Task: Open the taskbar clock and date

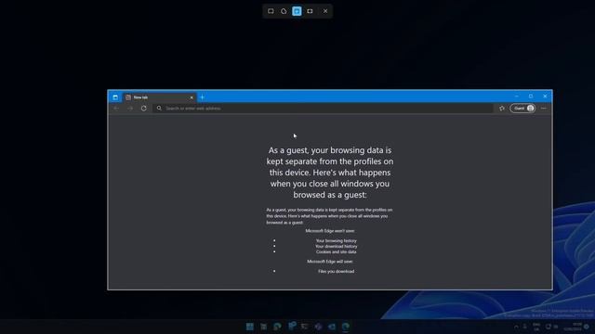Action: 573,327
